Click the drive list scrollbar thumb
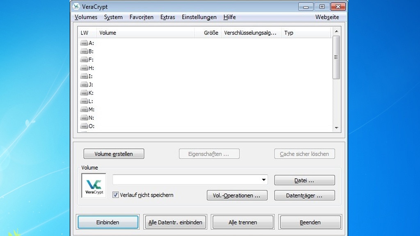This screenshot has height=236, width=420. pyautogui.click(x=336, y=57)
